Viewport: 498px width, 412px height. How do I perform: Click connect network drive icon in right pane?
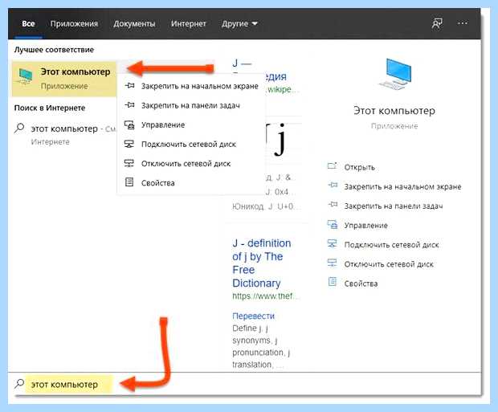pos(333,243)
